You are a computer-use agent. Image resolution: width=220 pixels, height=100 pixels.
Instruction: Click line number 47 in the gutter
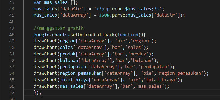[12, 28]
